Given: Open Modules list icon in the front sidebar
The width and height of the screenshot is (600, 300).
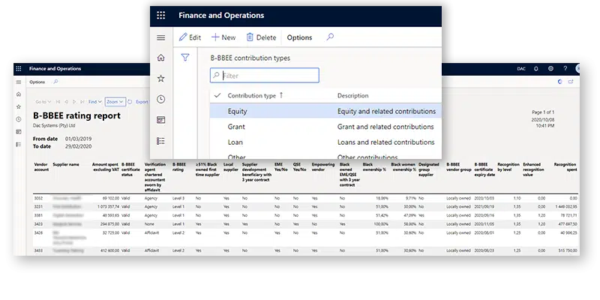Looking at the screenshot, I should click(160, 140).
